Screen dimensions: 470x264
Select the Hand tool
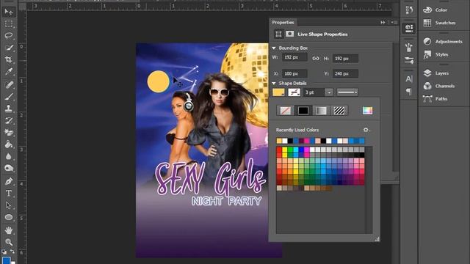(x=8, y=230)
